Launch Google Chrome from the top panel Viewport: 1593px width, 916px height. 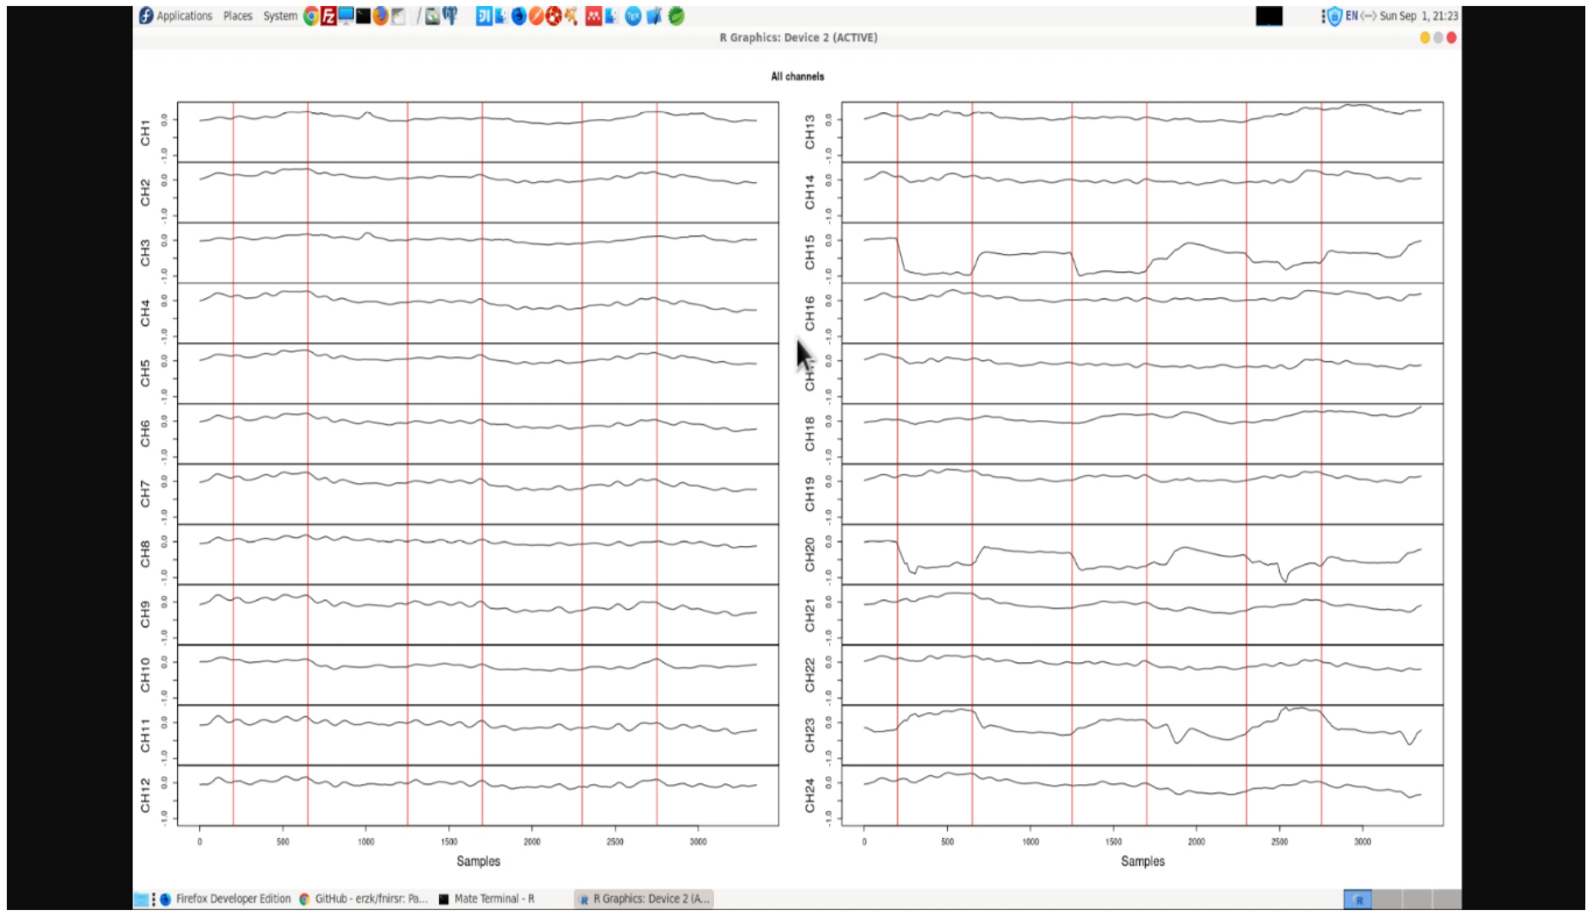click(310, 16)
